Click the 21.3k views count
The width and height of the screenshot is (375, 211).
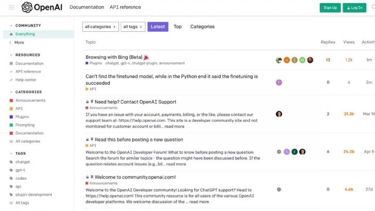click(348, 114)
